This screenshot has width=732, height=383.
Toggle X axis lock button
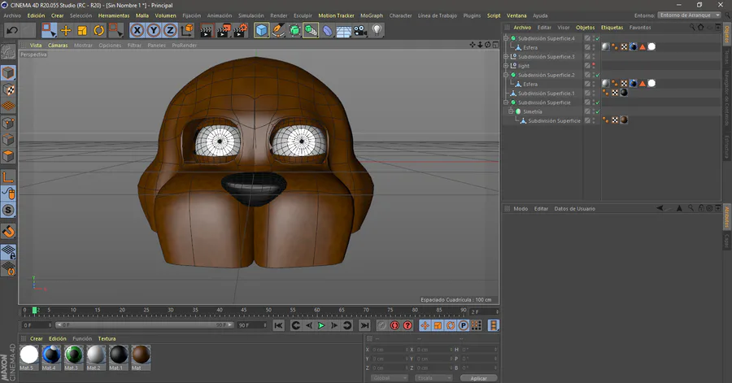pos(137,30)
